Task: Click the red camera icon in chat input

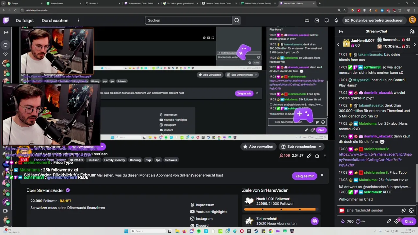Action: (x=342, y=211)
